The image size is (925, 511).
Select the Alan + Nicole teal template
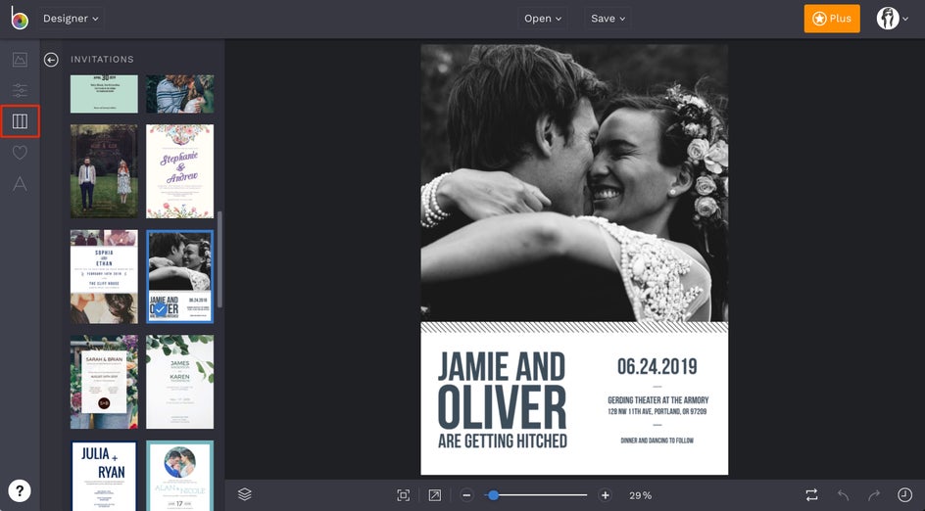click(180, 476)
